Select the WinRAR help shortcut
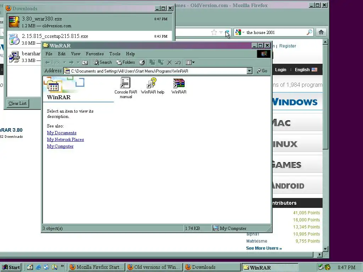Viewport: 363px width, 272px height. pyautogui.click(x=152, y=86)
